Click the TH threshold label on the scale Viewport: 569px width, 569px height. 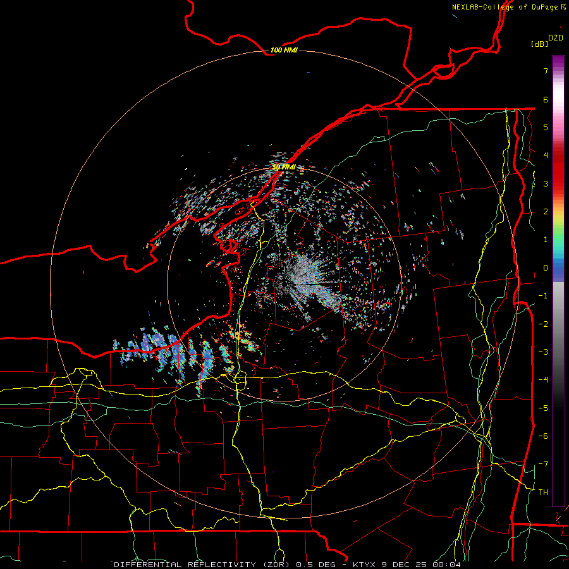[x=543, y=493]
